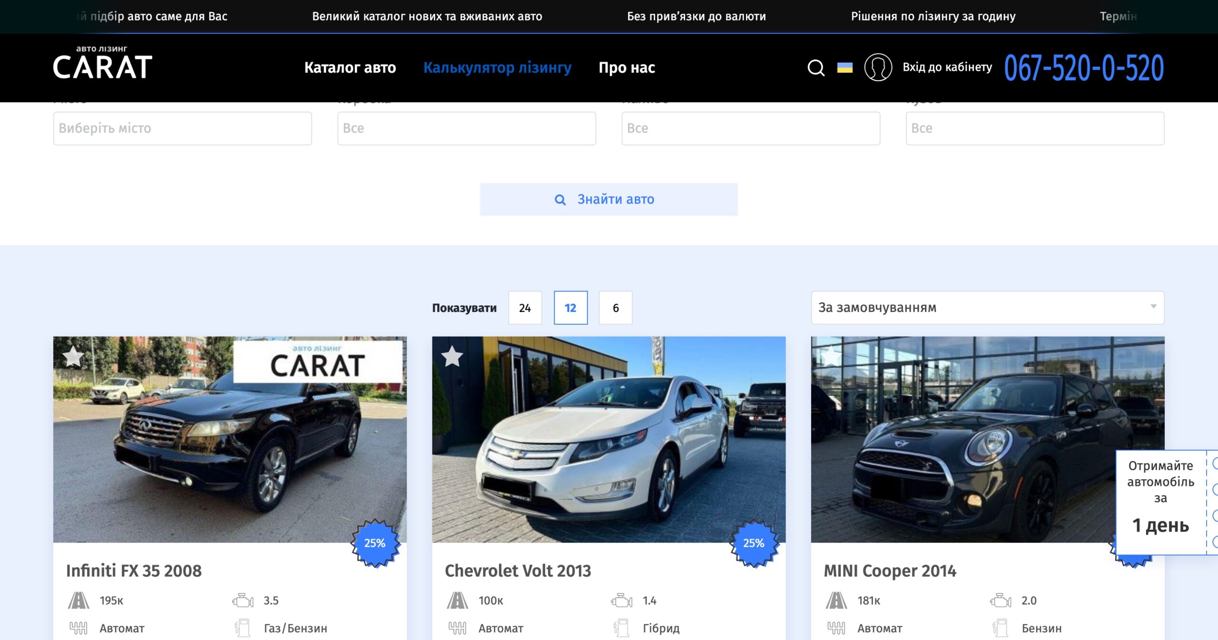The height and width of the screenshot is (640, 1218).
Task: Open the body type filter dropdown
Action: (x=1035, y=128)
